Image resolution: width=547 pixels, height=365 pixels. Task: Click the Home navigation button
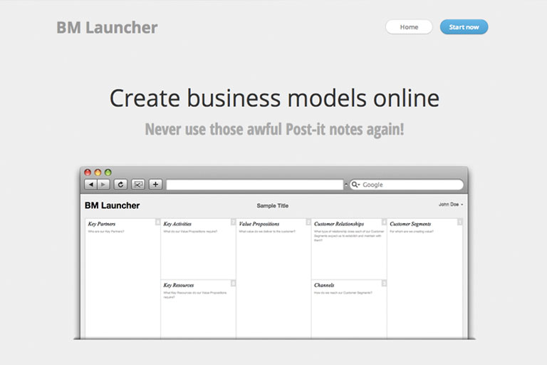409,27
